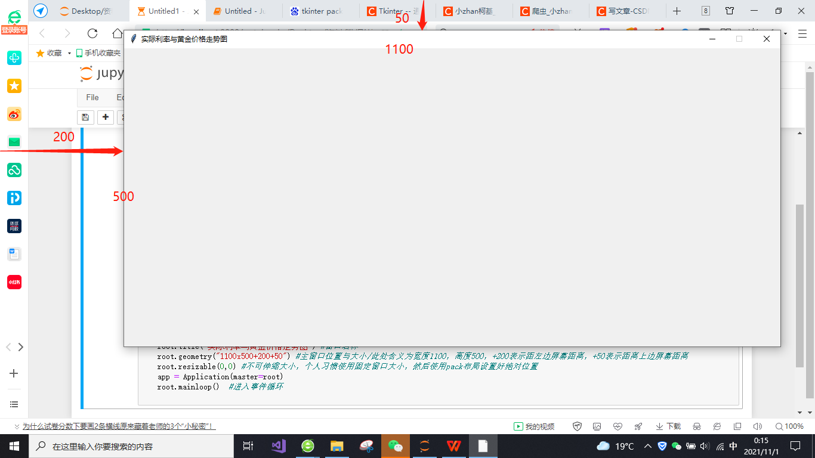Open the 环球网校 sidebar icon
This screenshot has width=815, height=458.
(x=14, y=226)
